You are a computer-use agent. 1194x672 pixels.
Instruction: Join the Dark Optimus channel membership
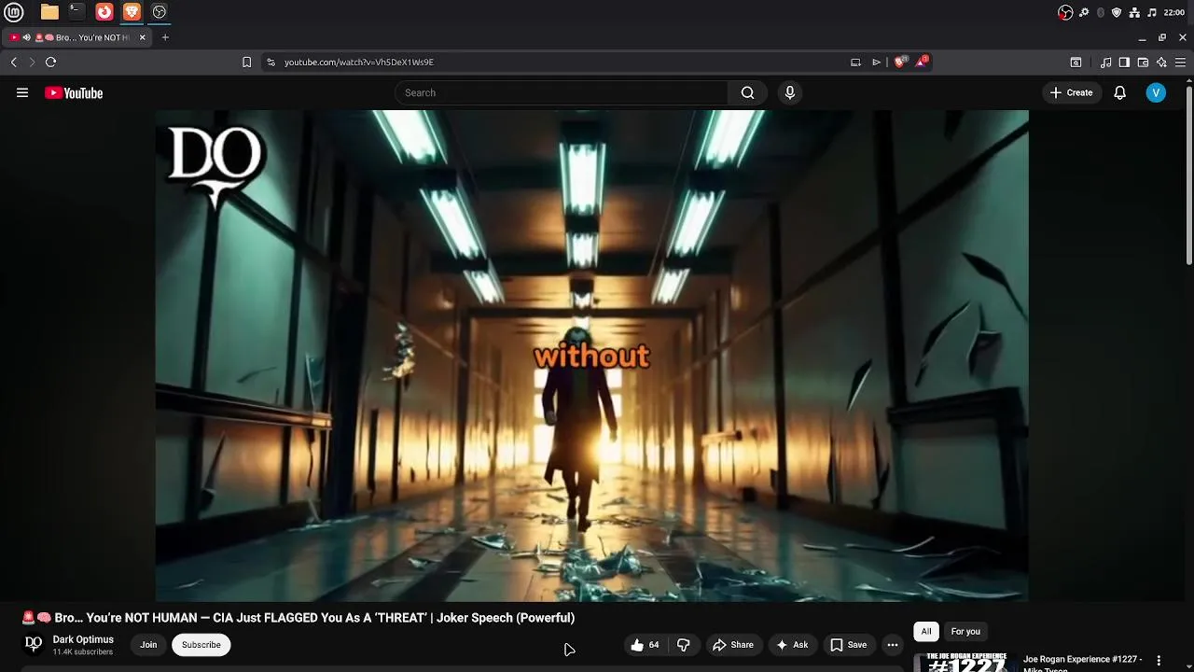click(x=148, y=645)
